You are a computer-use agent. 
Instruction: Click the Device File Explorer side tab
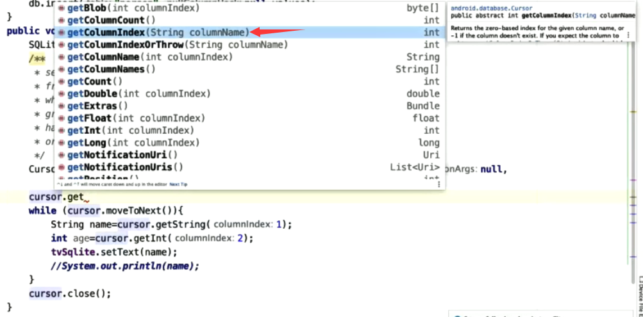[x=640, y=297]
